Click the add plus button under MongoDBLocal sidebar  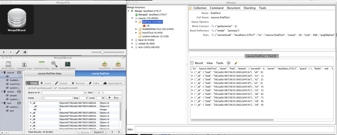(x=2, y=132)
